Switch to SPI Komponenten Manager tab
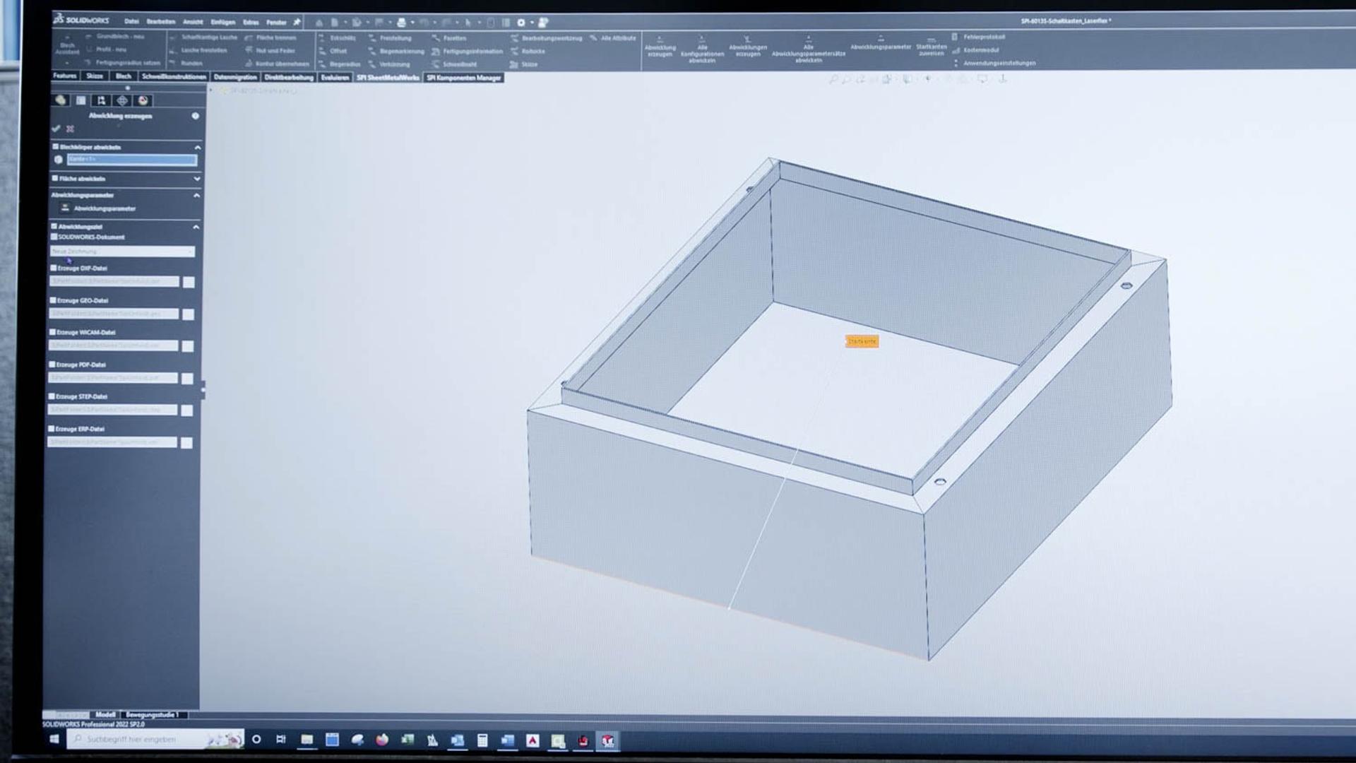 463,78
